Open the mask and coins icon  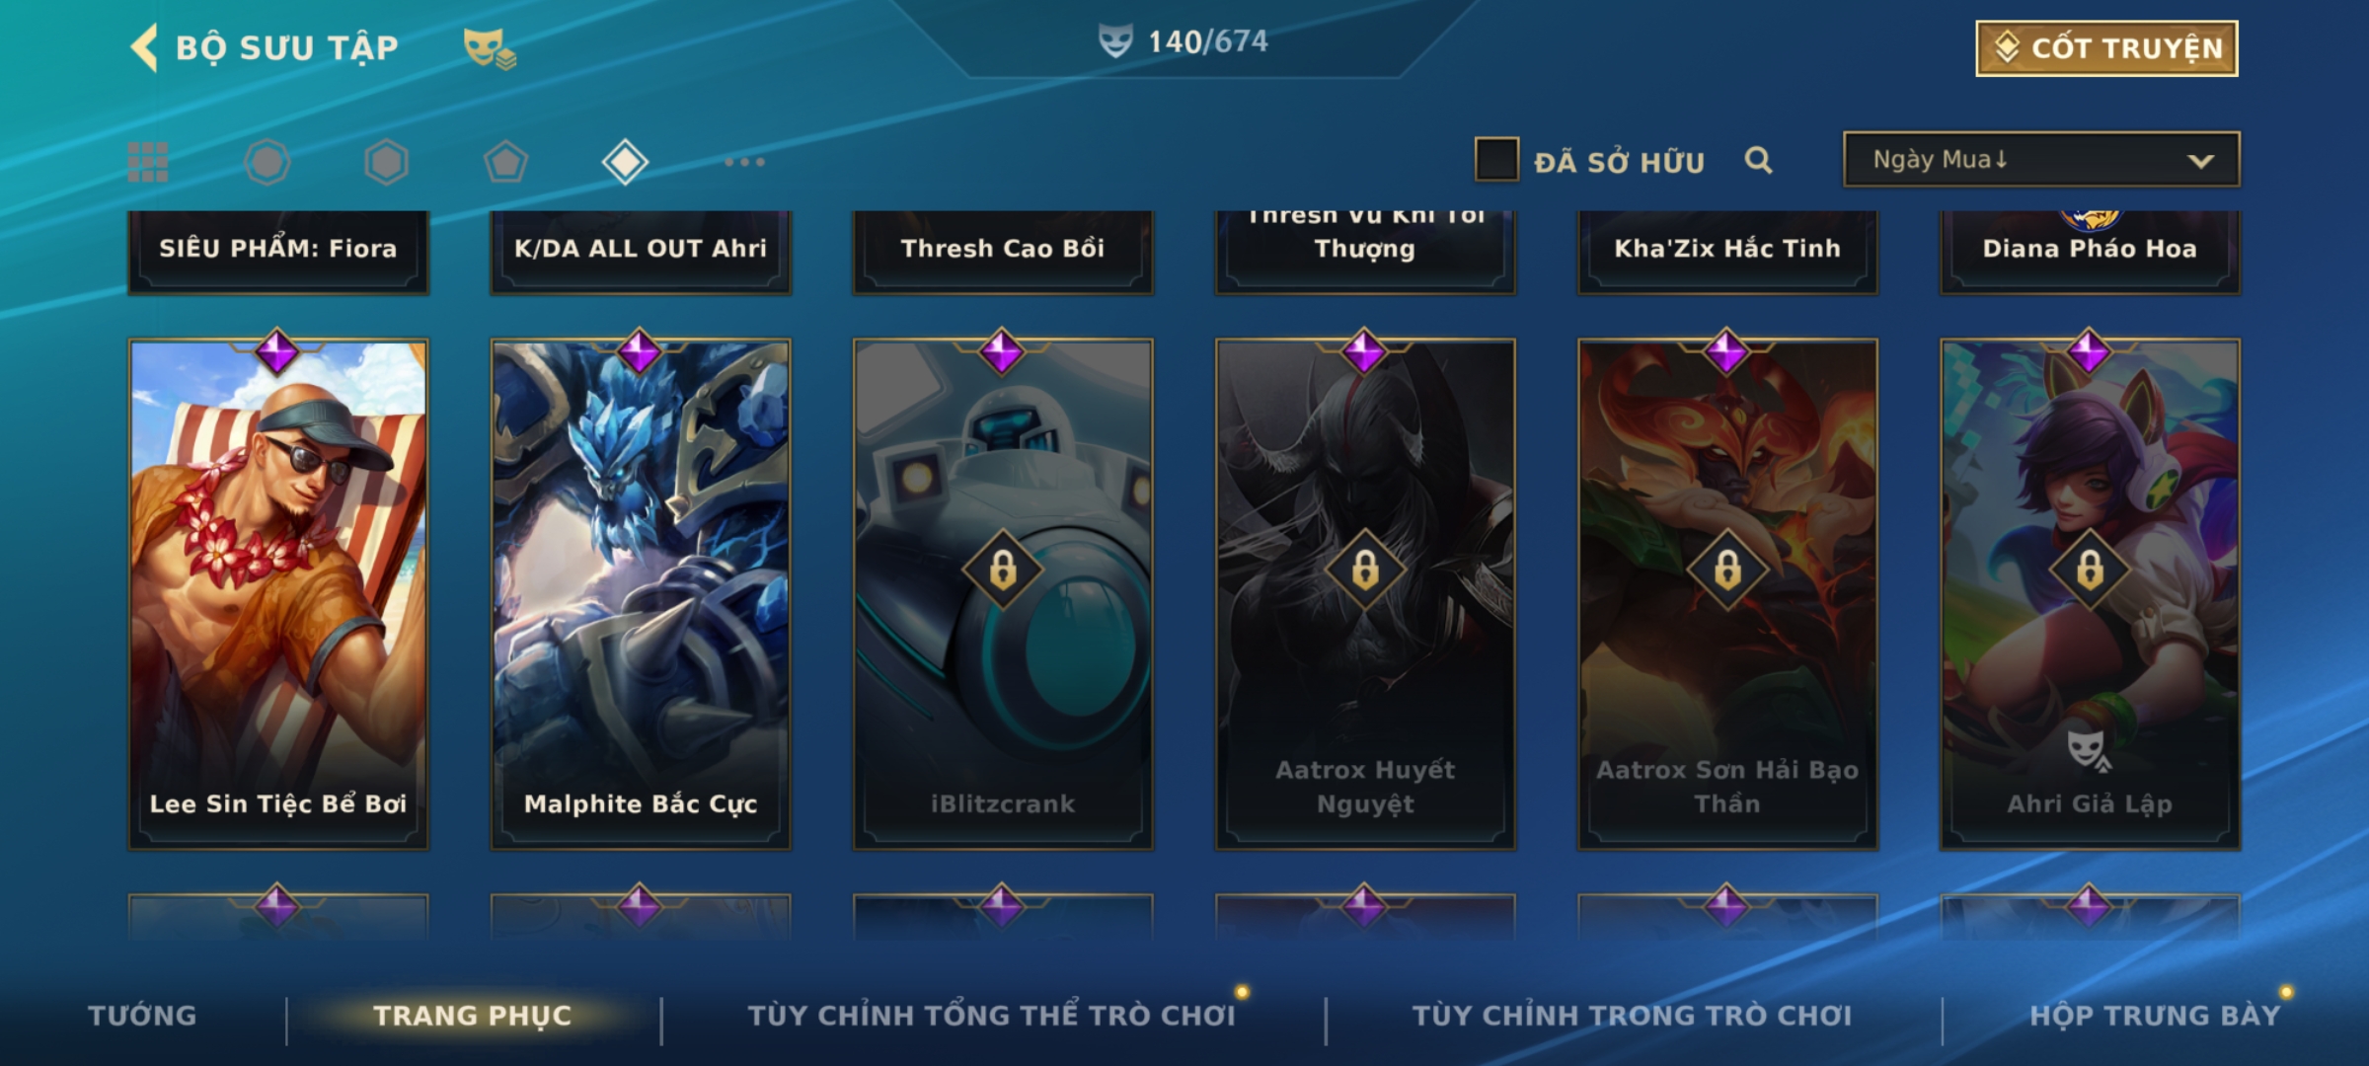coord(490,48)
